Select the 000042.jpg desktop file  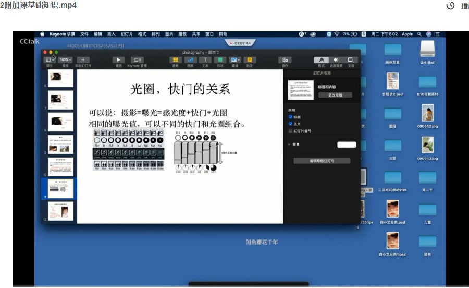[427, 113]
